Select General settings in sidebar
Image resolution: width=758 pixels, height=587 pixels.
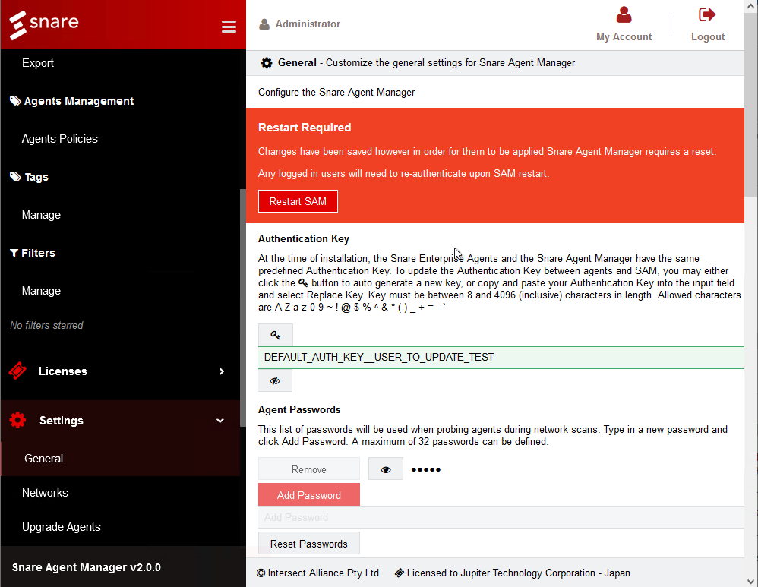[120, 459]
